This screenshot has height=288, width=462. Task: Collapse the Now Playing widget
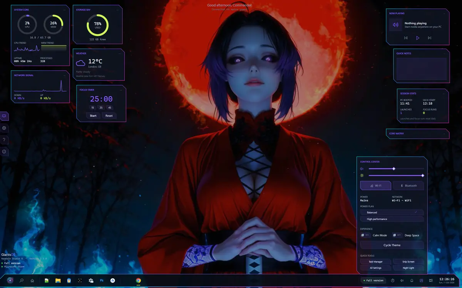click(444, 13)
